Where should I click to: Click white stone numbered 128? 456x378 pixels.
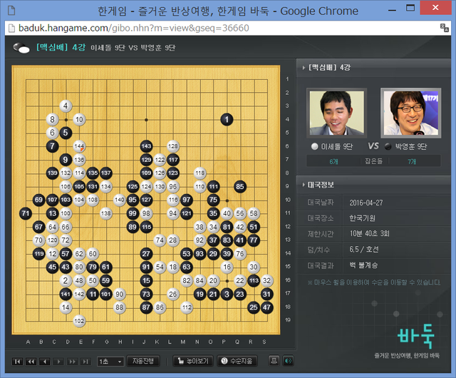click(173, 146)
